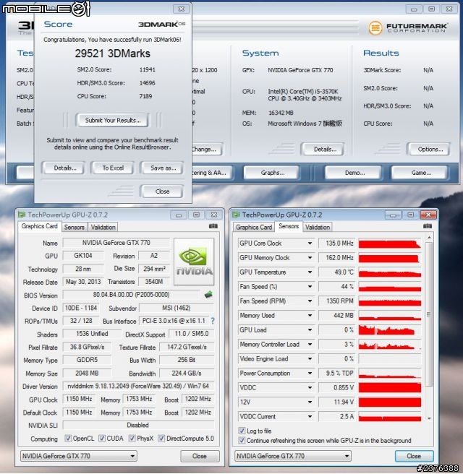Open the GPU Temperature sensor dropdown
The width and height of the screenshot is (463, 474).
coord(310,272)
